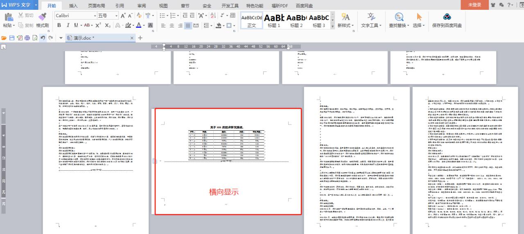The image size is (524, 234).
Task: Apply the 标题 3 heading style
Action: point(319,20)
